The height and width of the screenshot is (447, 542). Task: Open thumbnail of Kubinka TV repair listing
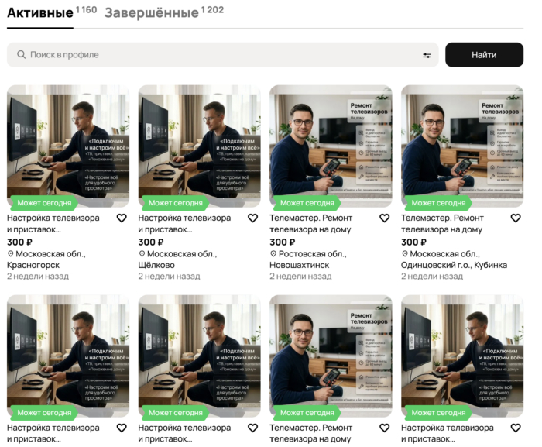462,146
